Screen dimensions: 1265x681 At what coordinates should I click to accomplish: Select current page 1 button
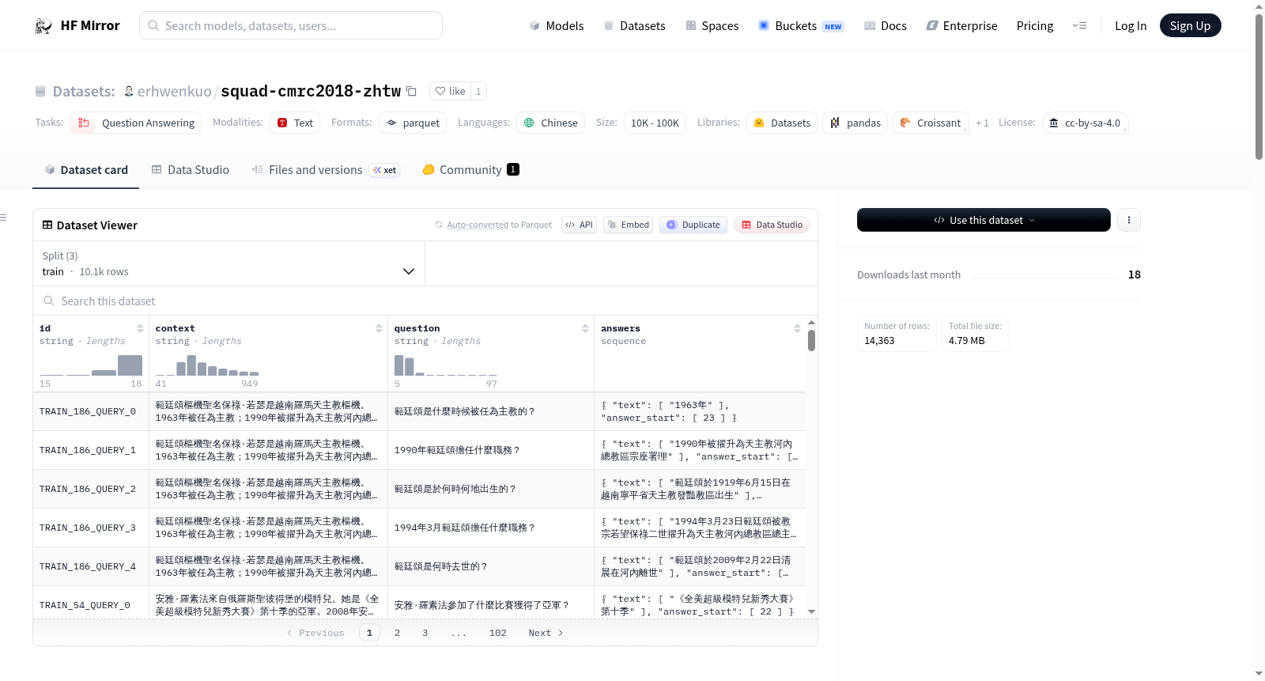click(x=369, y=633)
